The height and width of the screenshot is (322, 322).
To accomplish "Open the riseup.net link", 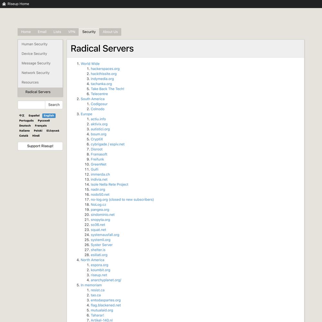I will [99, 275].
